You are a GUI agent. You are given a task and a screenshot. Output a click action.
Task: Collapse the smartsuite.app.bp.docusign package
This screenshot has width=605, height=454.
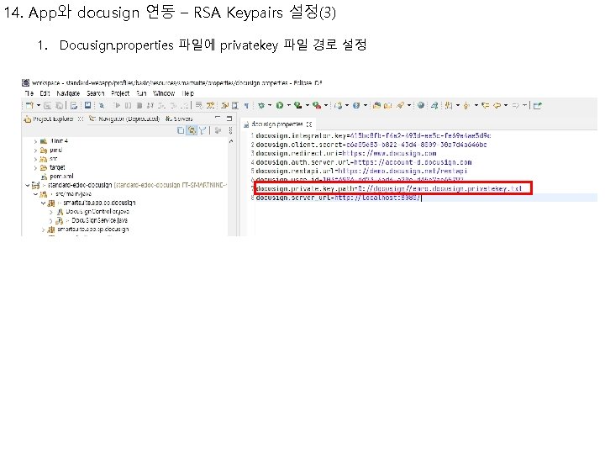pos(43,203)
